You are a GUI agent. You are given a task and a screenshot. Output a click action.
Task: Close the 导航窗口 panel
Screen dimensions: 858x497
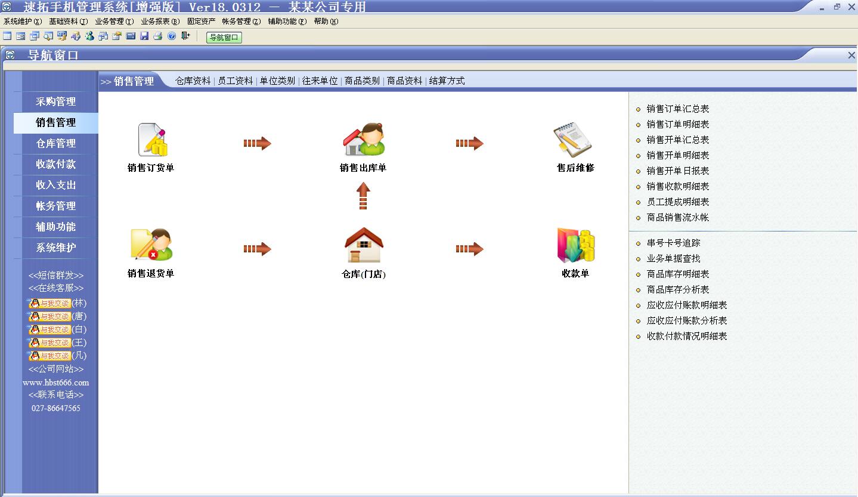(x=851, y=55)
